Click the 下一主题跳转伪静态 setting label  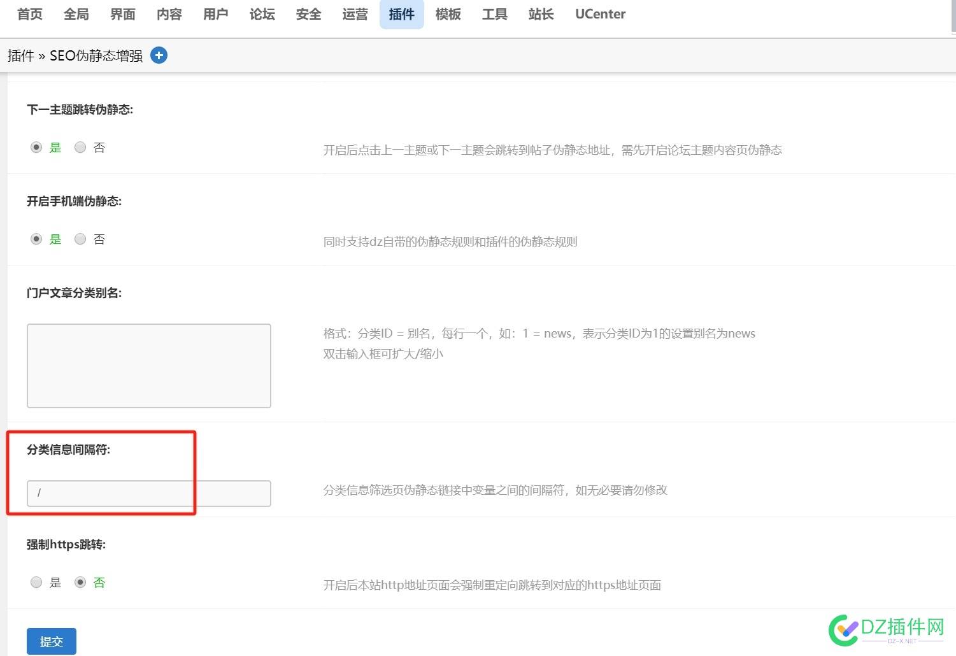click(x=80, y=110)
